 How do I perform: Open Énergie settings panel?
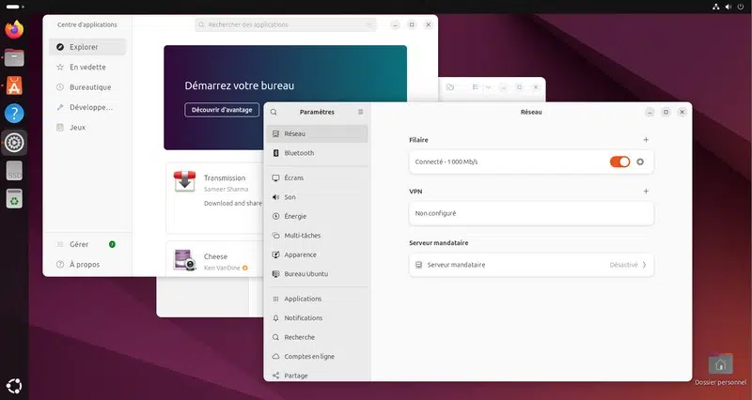pos(317,216)
